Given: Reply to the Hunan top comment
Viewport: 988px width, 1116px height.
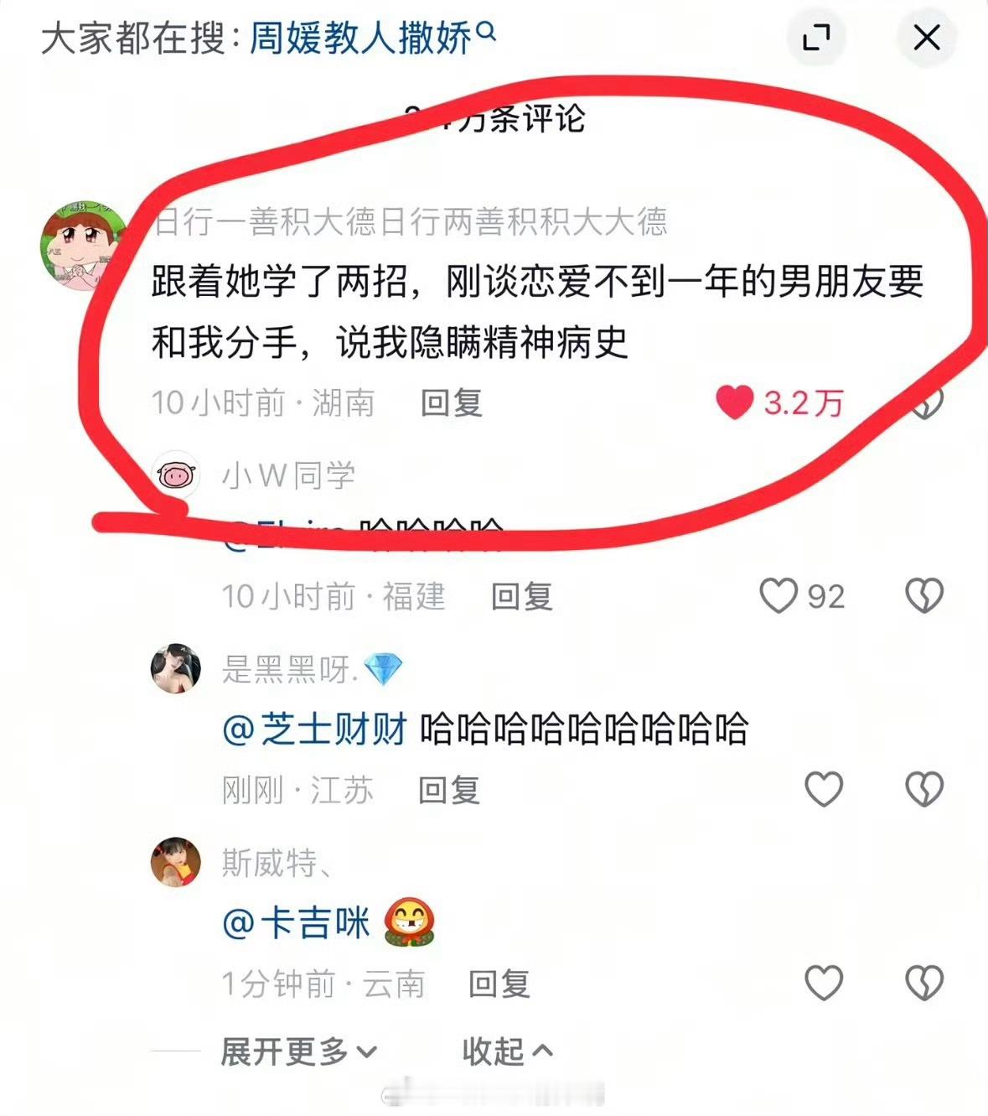Looking at the screenshot, I should (451, 402).
